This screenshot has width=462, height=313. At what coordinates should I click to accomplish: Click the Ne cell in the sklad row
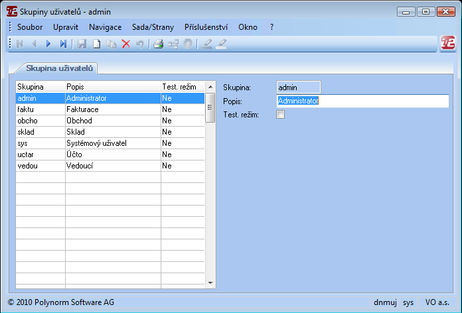(x=183, y=132)
